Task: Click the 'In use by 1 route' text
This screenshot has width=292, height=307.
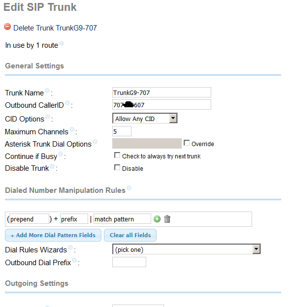Action: (32, 45)
